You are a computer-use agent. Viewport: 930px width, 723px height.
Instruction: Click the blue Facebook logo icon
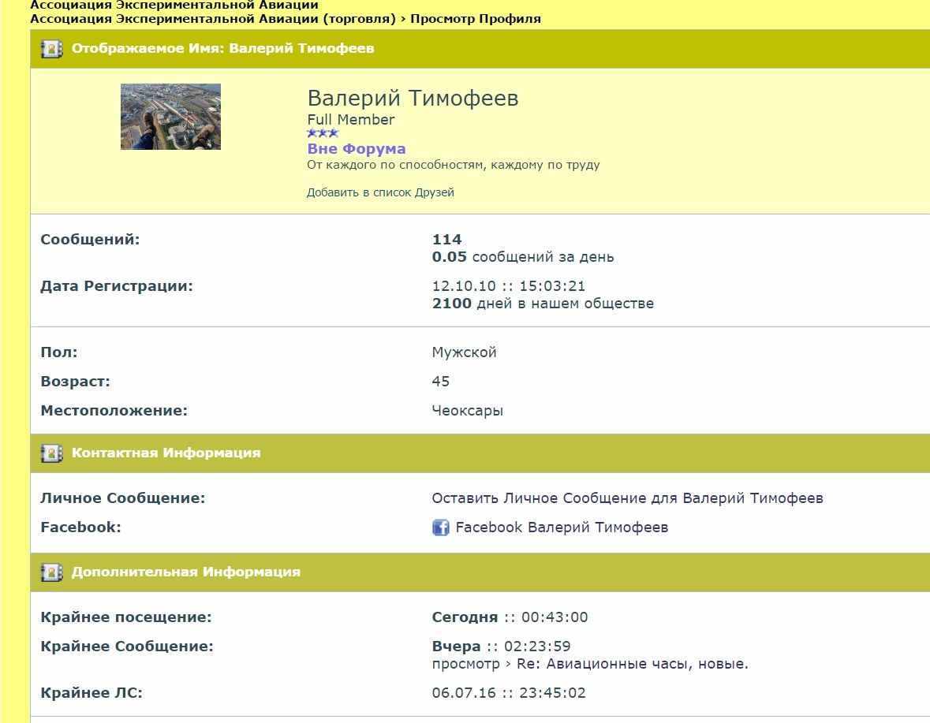click(441, 527)
